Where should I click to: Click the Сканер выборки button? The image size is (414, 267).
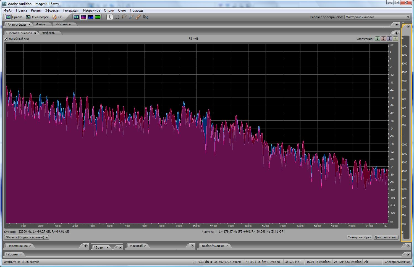(x=359, y=237)
